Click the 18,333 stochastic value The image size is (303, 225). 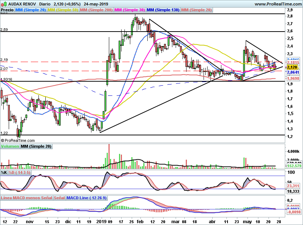[293, 191]
